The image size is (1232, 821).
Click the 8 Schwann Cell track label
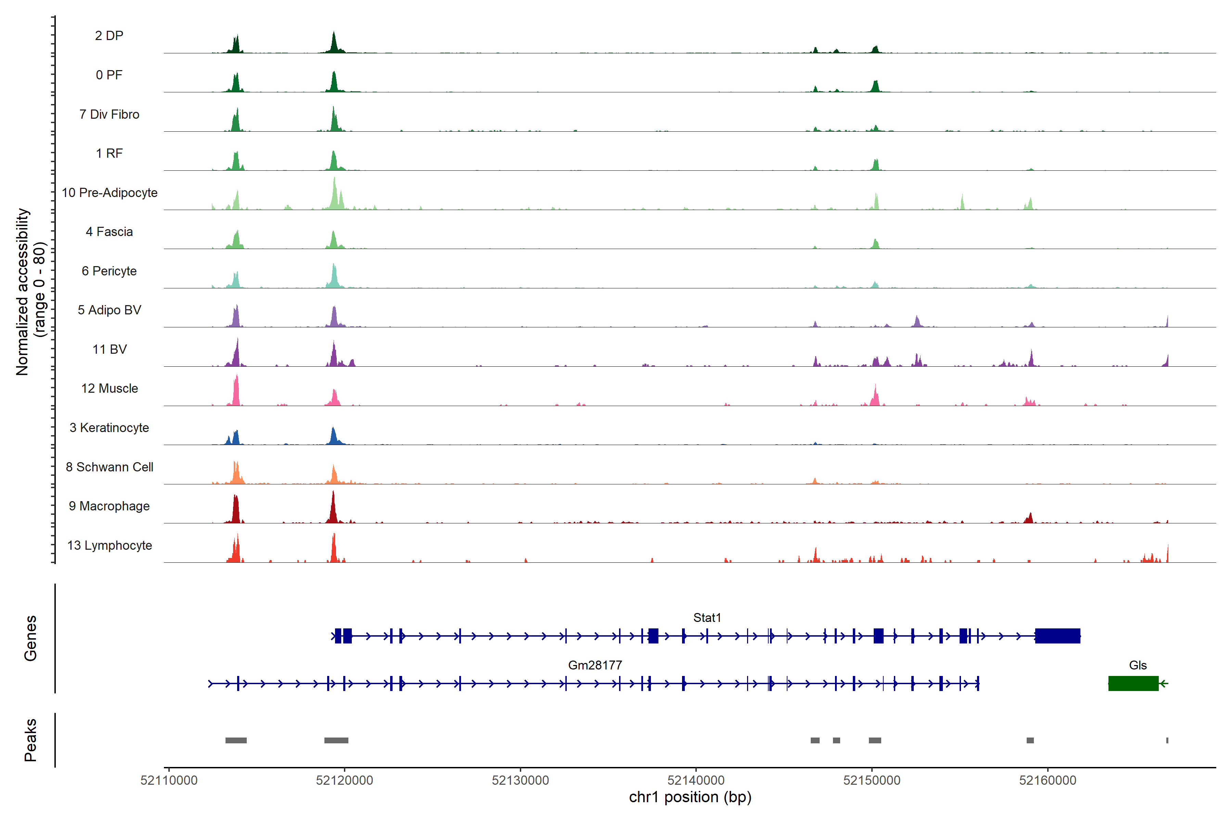click(110, 467)
